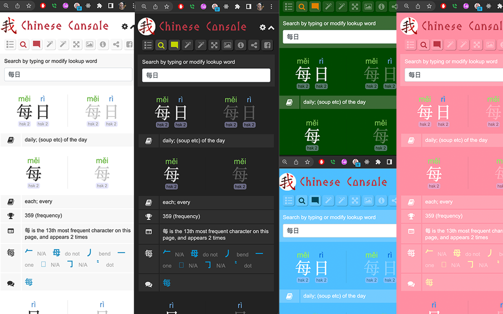Click the right magic wand icon in the dark panel
Viewport: 503px width, 314px height.
click(201, 46)
